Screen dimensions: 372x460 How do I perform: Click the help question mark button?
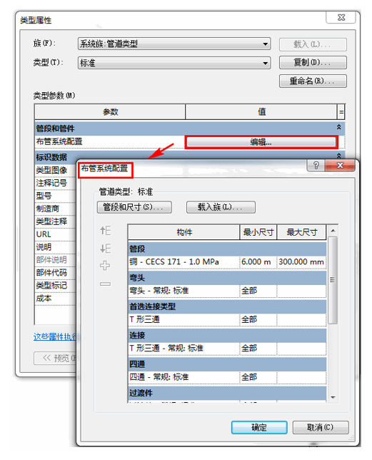pyautogui.click(x=316, y=165)
